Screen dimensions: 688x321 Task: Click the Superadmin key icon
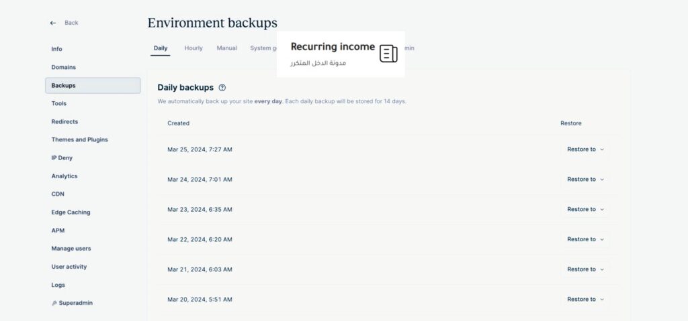pyautogui.click(x=54, y=303)
